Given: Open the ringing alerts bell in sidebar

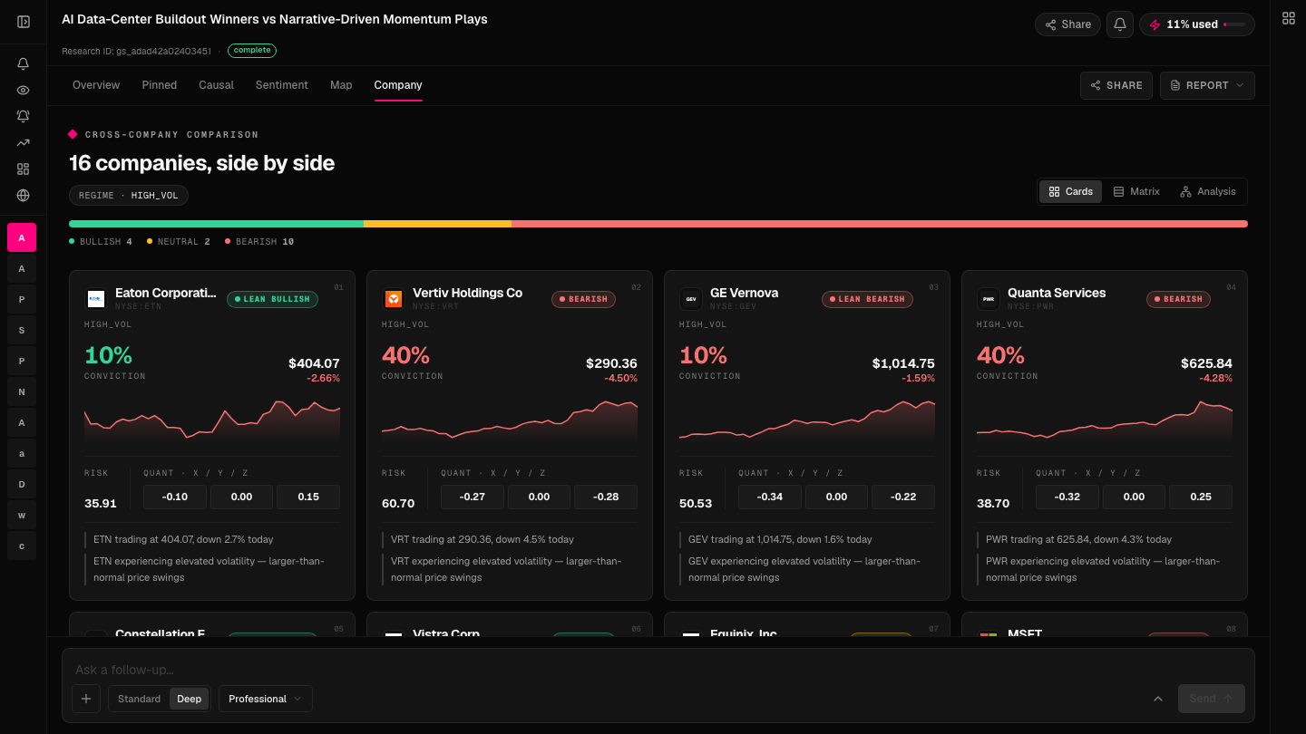Looking at the screenshot, I should point(24,116).
